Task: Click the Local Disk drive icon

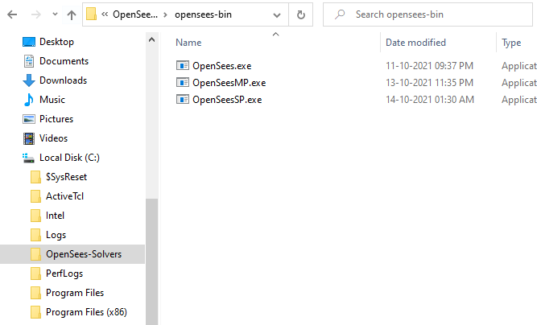Action: [x=28, y=158]
